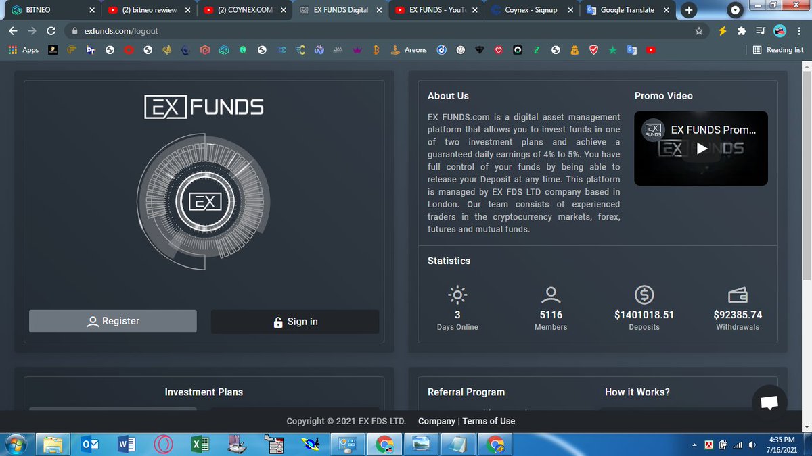The width and height of the screenshot is (812, 456).
Task: Switch to the EX FUNDS - YouTube tab
Action: pos(437,10)
